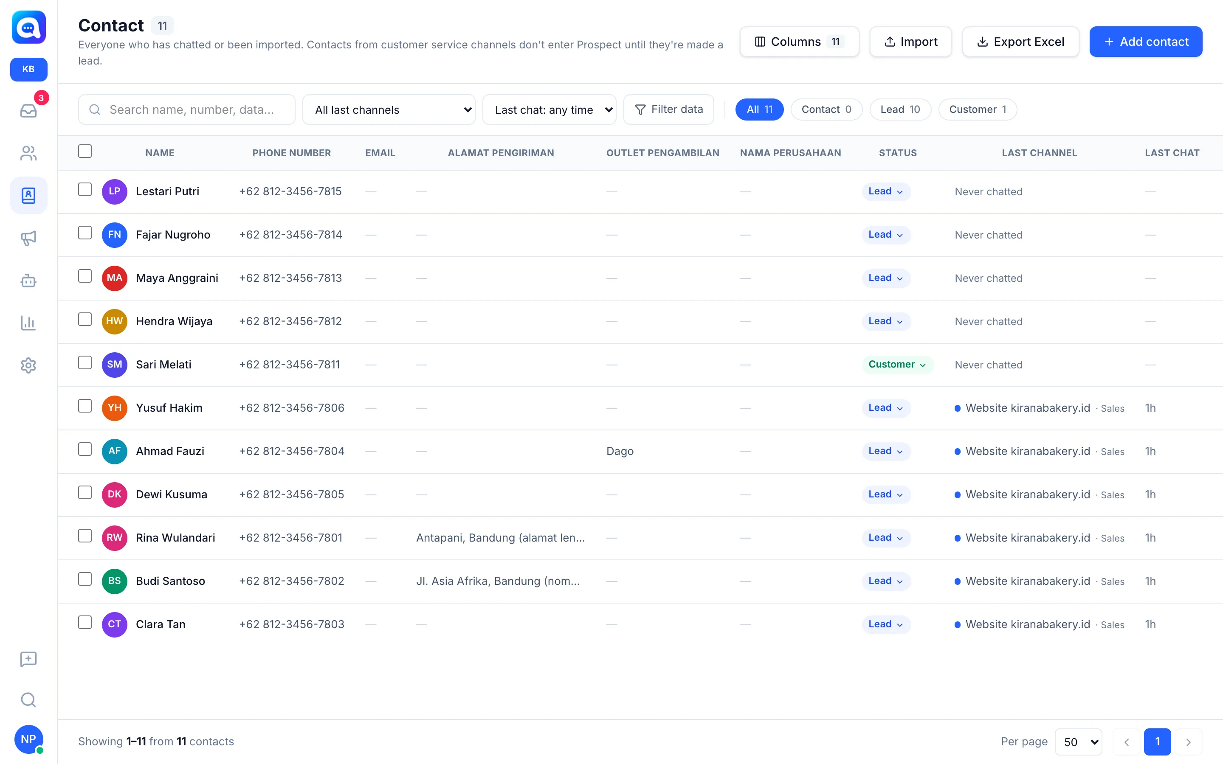Viewport: 1223px width, 764px height.
Task: Open the NP user profile avatar
Action: [29, 739]
